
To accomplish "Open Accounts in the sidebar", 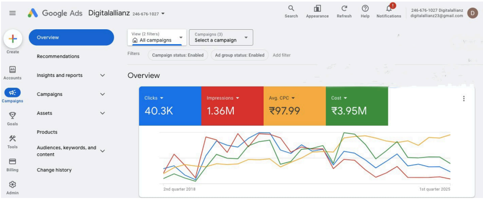I will click(13, 73).
